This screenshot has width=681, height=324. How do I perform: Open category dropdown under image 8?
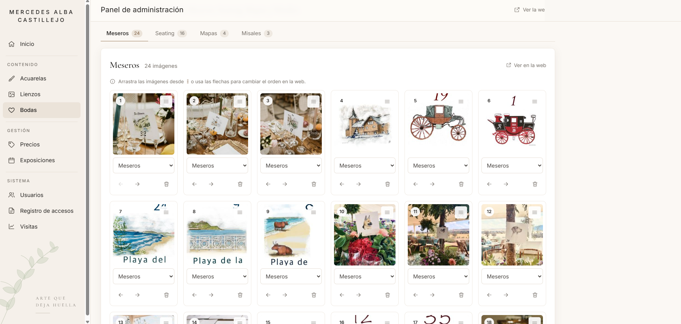click(x=217, y=276)
